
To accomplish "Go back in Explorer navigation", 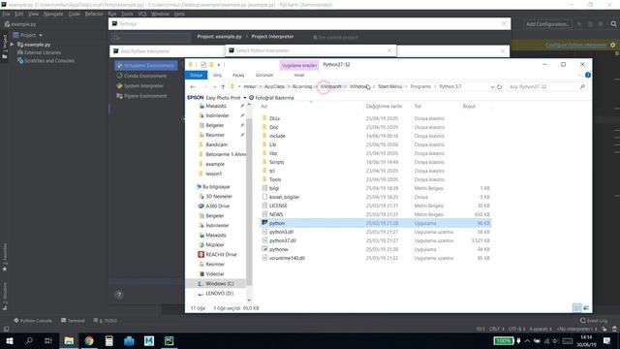I will 193,86.
